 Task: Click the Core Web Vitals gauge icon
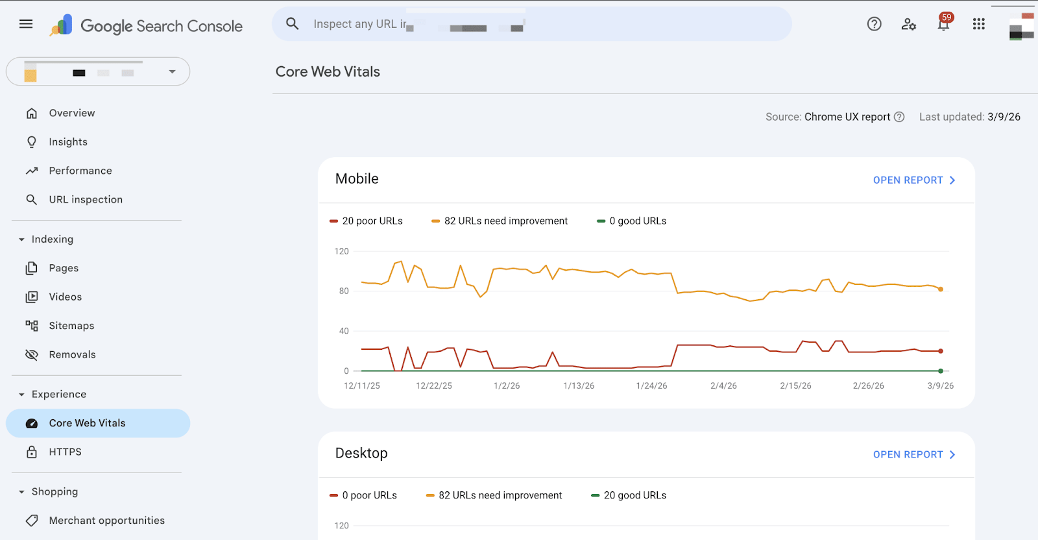tap(32, 423)
